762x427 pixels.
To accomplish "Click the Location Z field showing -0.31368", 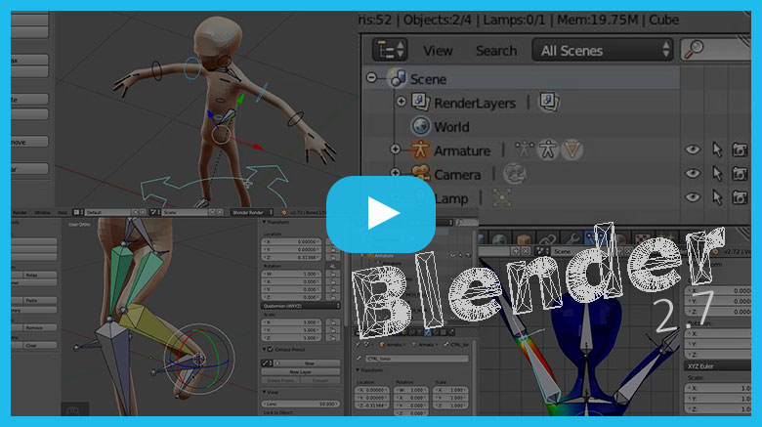I will pos(291,257).
